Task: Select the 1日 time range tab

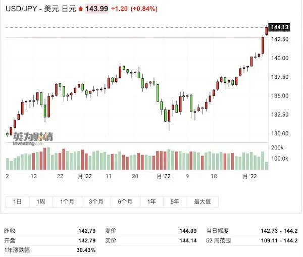Action: (x=18, y=201)
